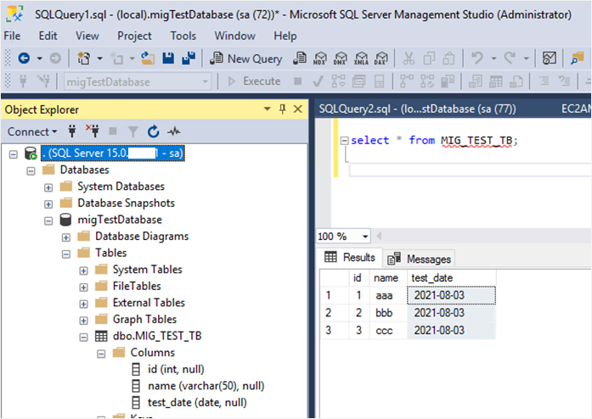Image resolution: width=592 pixels, height=419 pixels.
Task: Click the DAX query icon
Action: tap(381, 59)
